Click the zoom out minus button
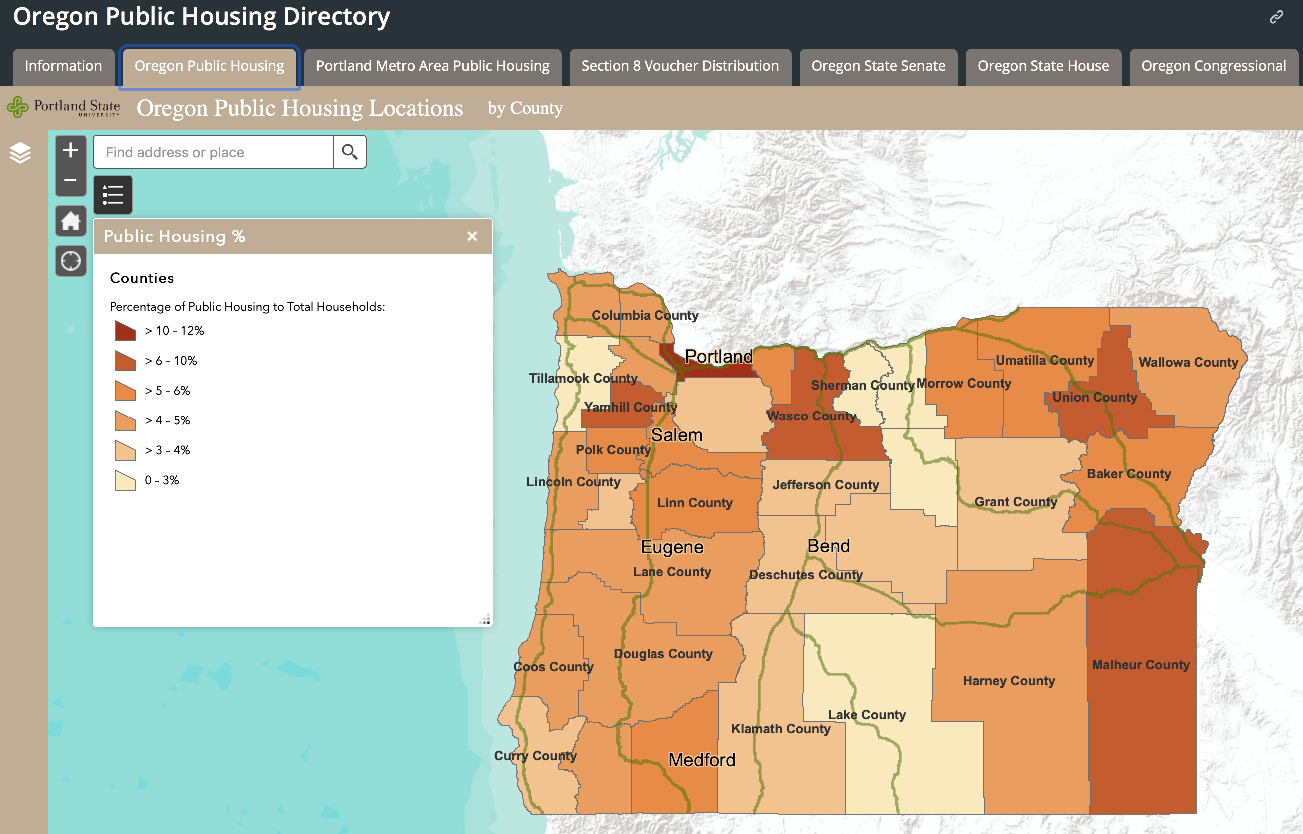Screen dimensions: 1303x834 click(70, 180)
